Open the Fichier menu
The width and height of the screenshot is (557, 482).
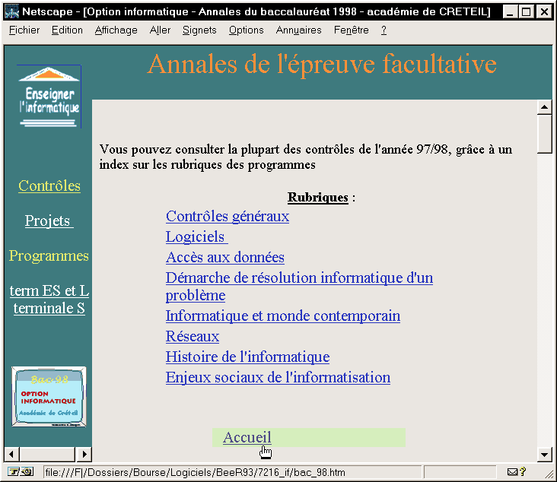coord(24,30)
